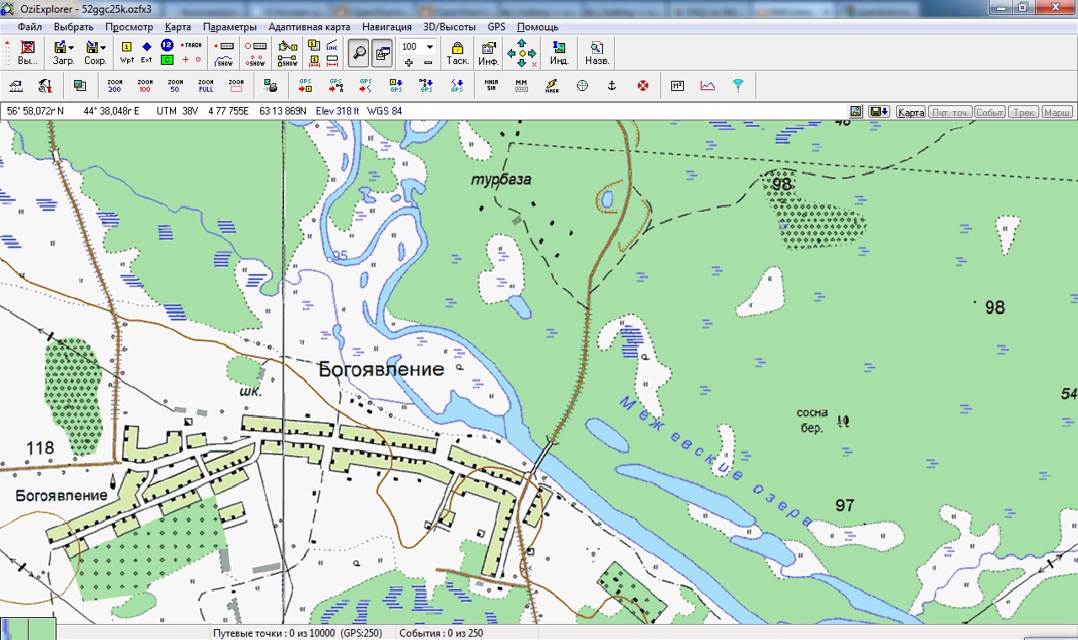This screenshot has width=1078, height=640.
Task: Expand the zoom percentage 100 combo box
Action: pos(430,47)
